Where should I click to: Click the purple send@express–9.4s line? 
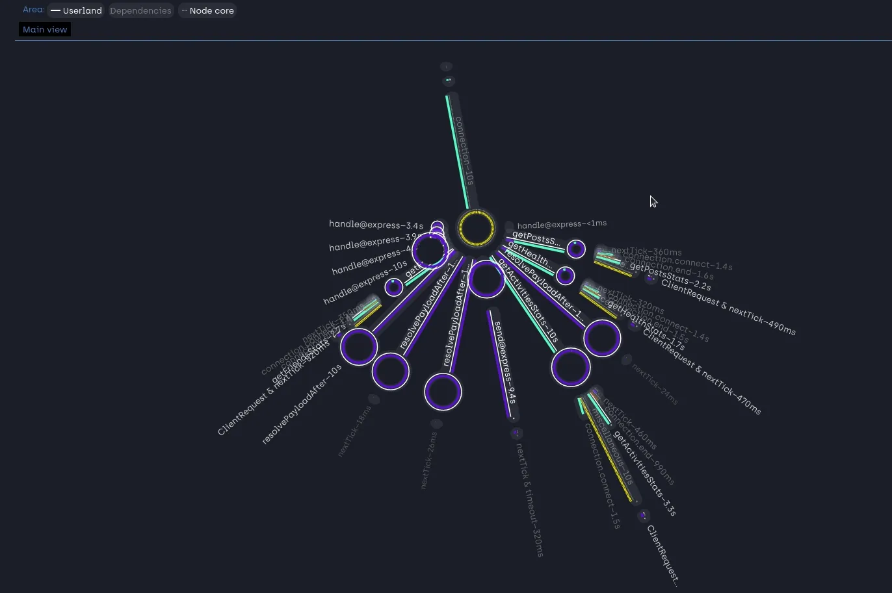click(498, 364)
